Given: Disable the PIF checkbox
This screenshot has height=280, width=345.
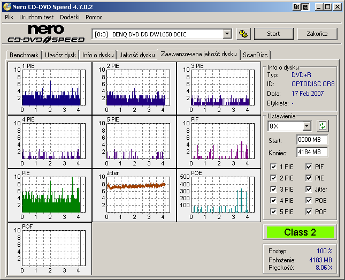Looking at the screenshot, I should pyautogui.click(x=309, y=167).
